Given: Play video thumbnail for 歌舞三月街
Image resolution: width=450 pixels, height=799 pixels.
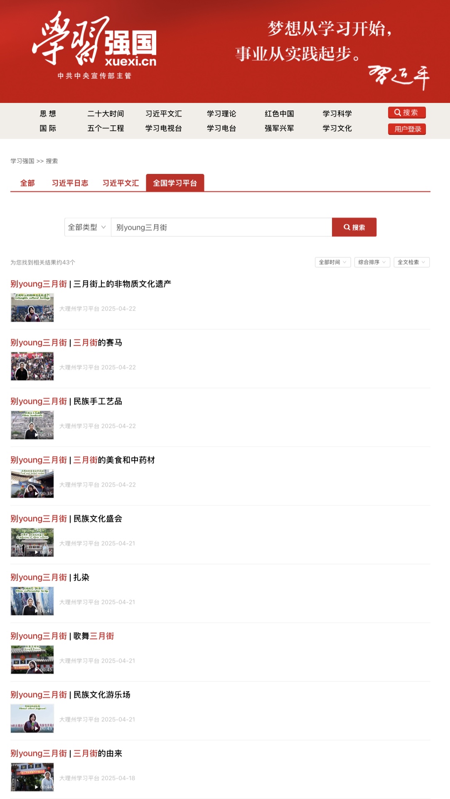Looking at the screenshot, I should (32, 660).
